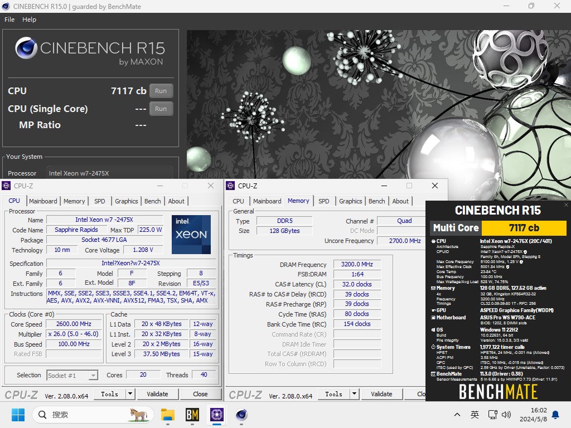Open network settings from the tray
Viewport: 571px width, 428px height.
tap(493, 415)
